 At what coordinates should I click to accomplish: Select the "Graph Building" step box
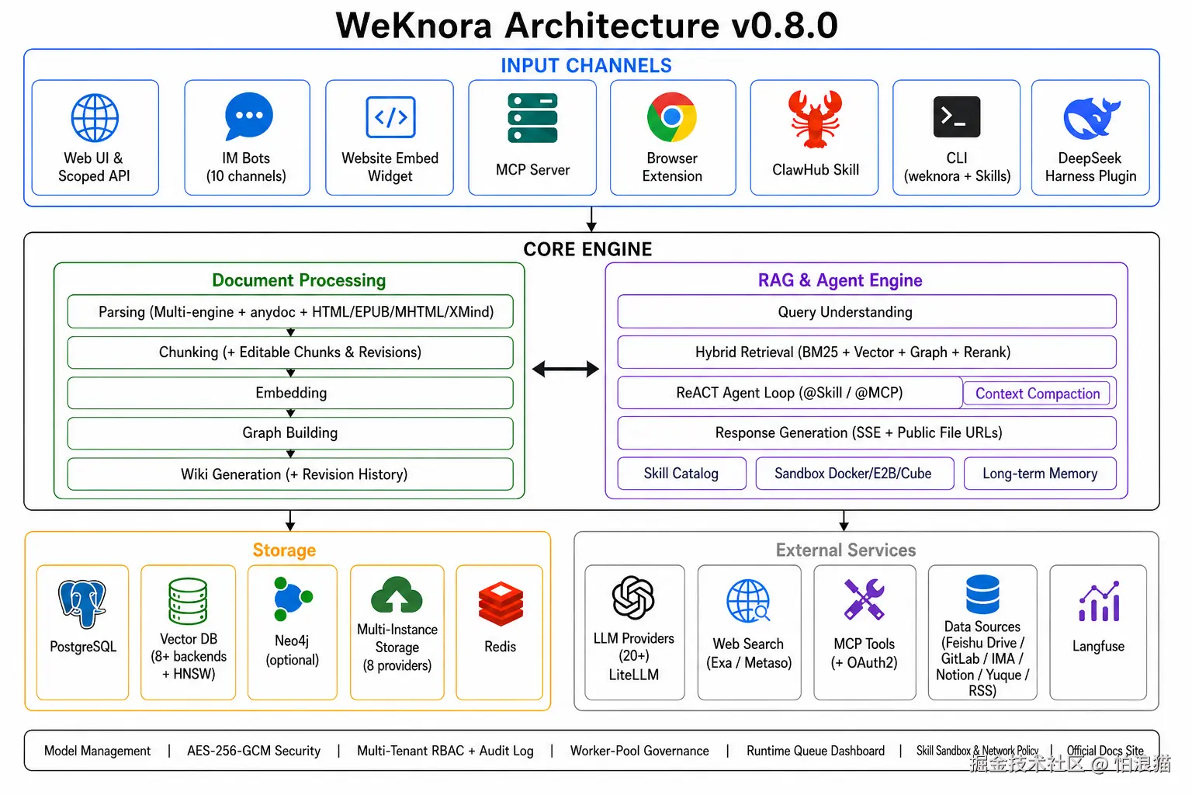click(x=290, y=433)
